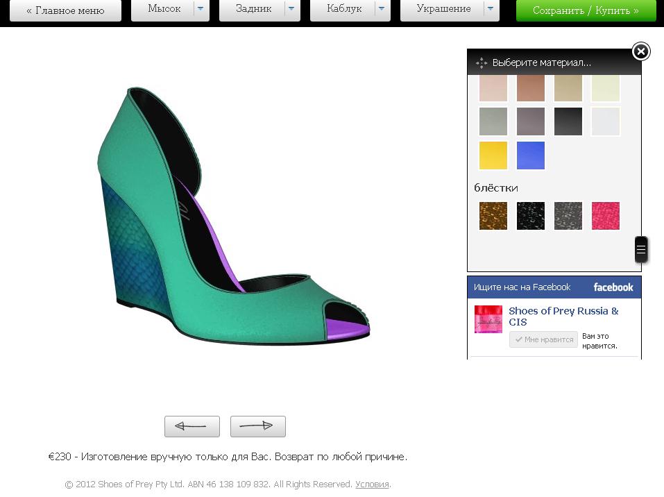Choose the light grey material swatch

pos(493,121)
